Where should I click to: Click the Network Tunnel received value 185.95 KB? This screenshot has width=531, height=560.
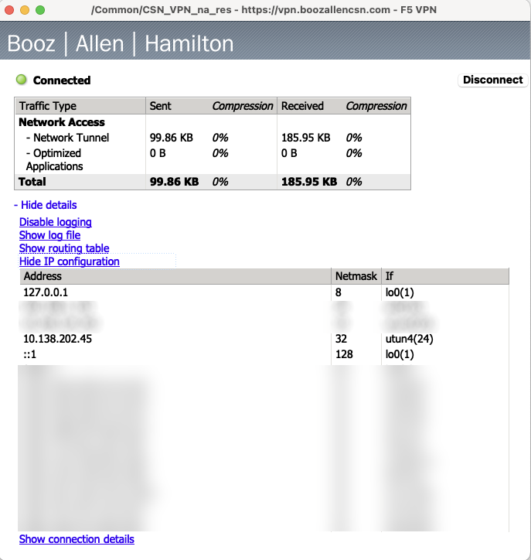(x=306, y=138)
